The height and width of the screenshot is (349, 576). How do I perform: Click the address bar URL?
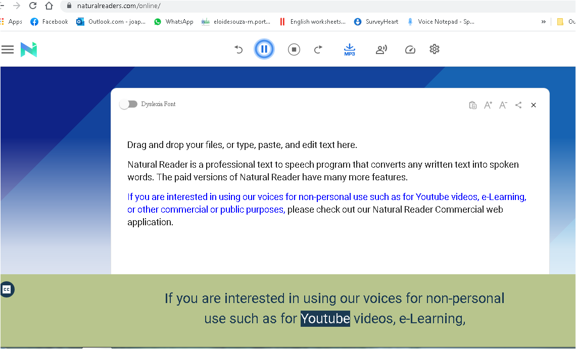pos(119,6)
